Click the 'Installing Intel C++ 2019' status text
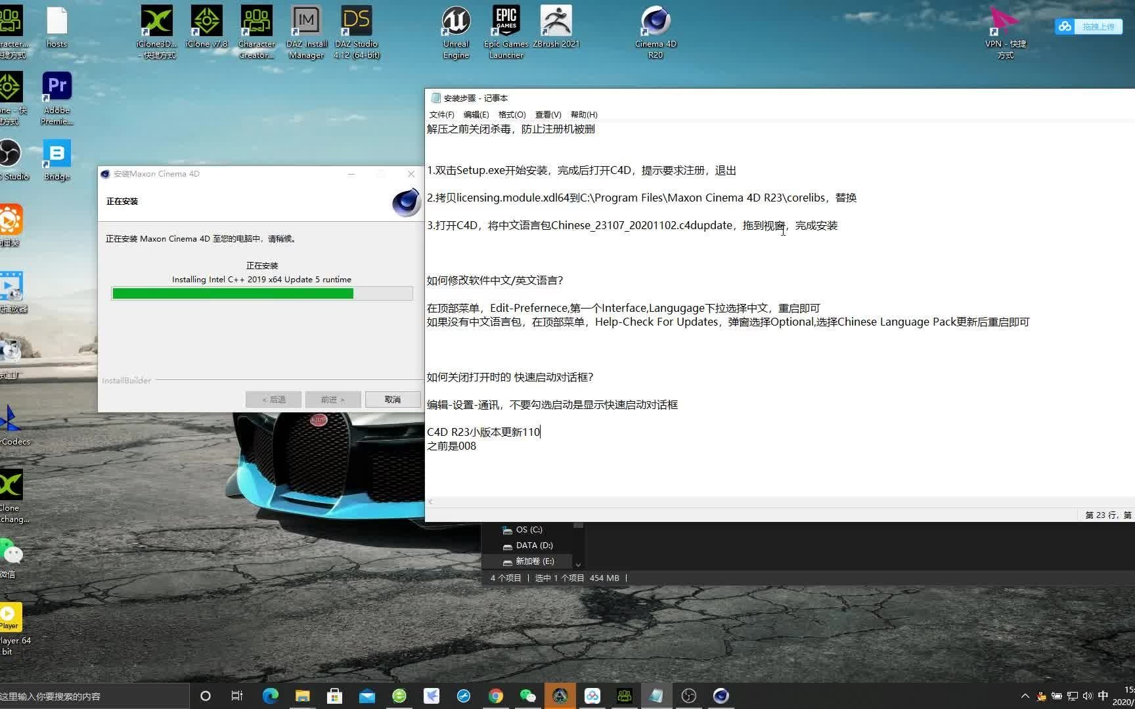Screen dimensions: 1135x709 [x=261, y=279]
